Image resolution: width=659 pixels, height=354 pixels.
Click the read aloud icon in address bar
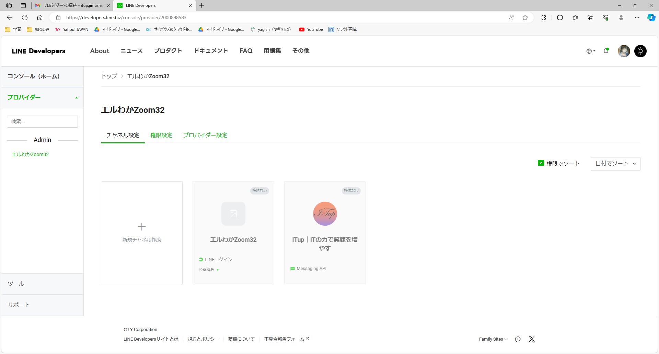click(511, 17)
